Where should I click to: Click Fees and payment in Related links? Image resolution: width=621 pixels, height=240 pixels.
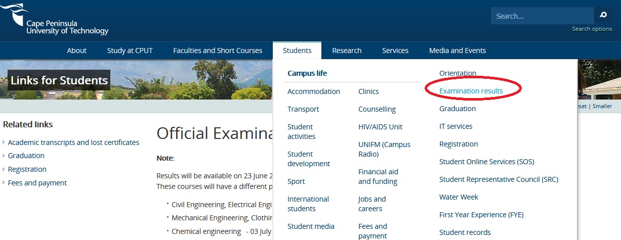pos(37,183)
